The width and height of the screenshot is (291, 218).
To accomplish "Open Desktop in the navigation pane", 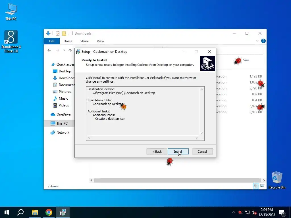I will click(62, 71).
